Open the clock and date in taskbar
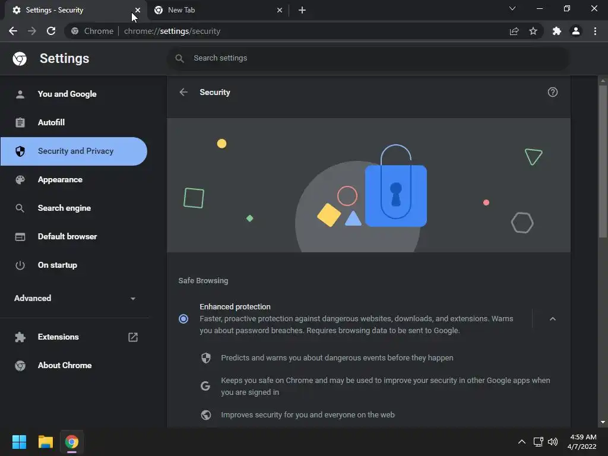The height and width of the screenshot is (456, 608). [582, 442]
